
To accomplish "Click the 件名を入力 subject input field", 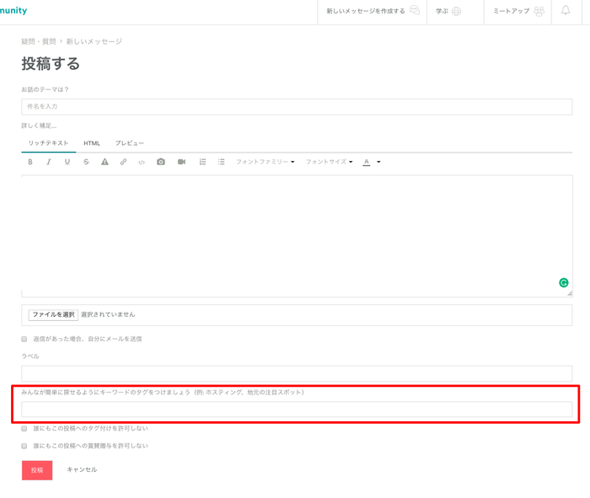I will pos(297,107).
